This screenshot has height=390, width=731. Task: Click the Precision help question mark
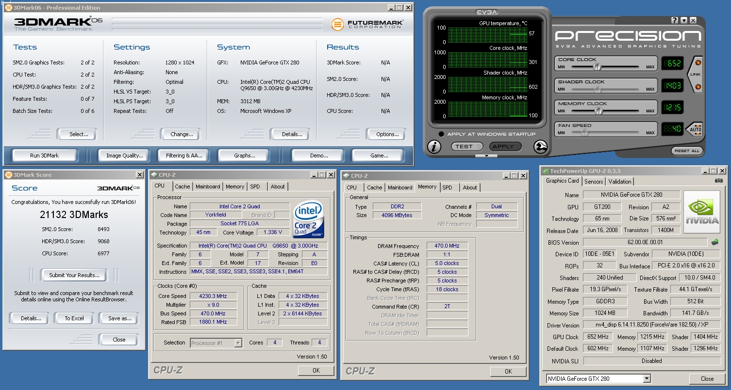[675, 20]
